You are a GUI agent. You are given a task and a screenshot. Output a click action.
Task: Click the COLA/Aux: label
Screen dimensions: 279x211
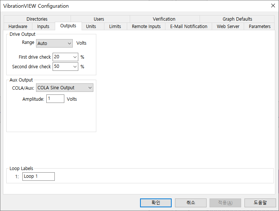(x=23, y=88)
